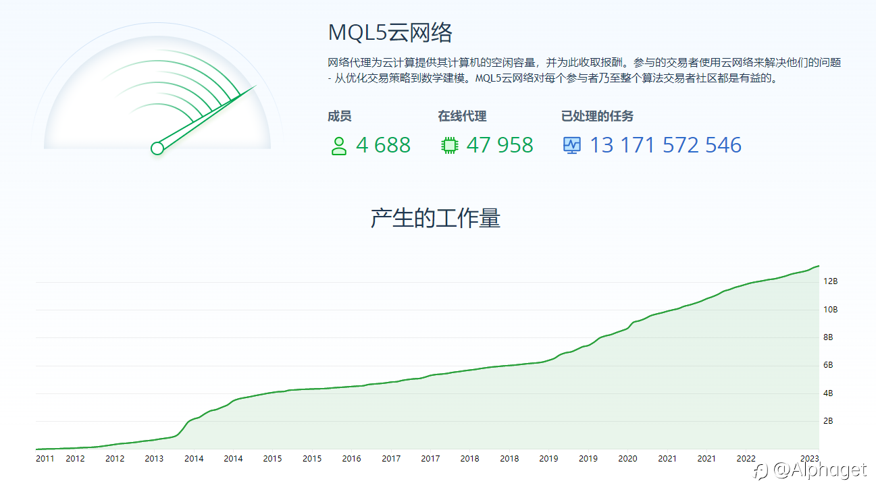Click the members count 4 688
The image size is (876, 500).
point(383,145)
